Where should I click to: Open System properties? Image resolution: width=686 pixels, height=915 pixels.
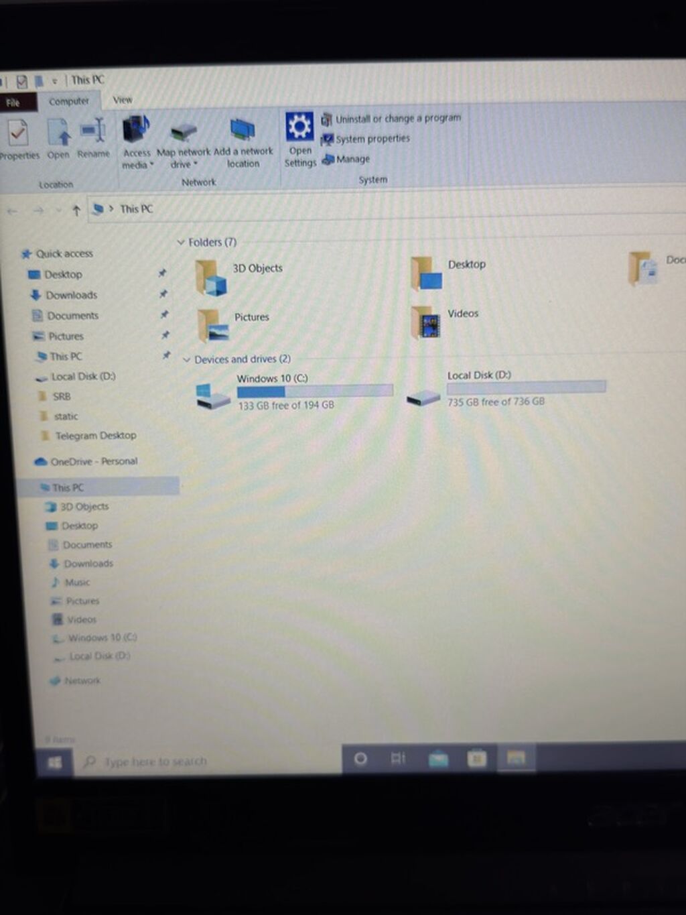[x=366, y=139]
